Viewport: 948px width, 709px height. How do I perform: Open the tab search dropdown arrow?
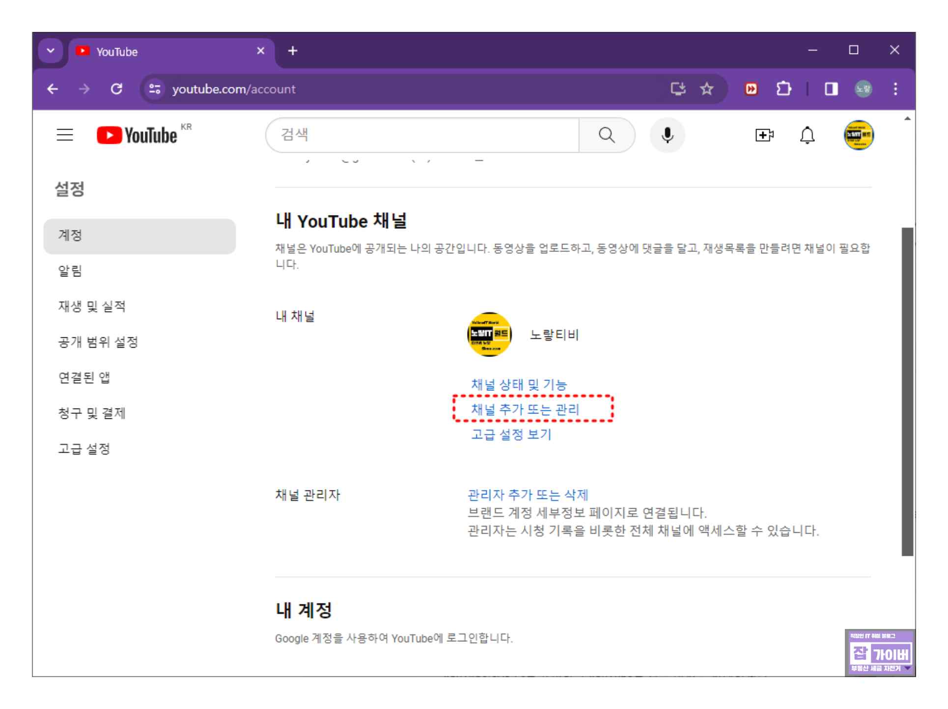pos(51,51)
